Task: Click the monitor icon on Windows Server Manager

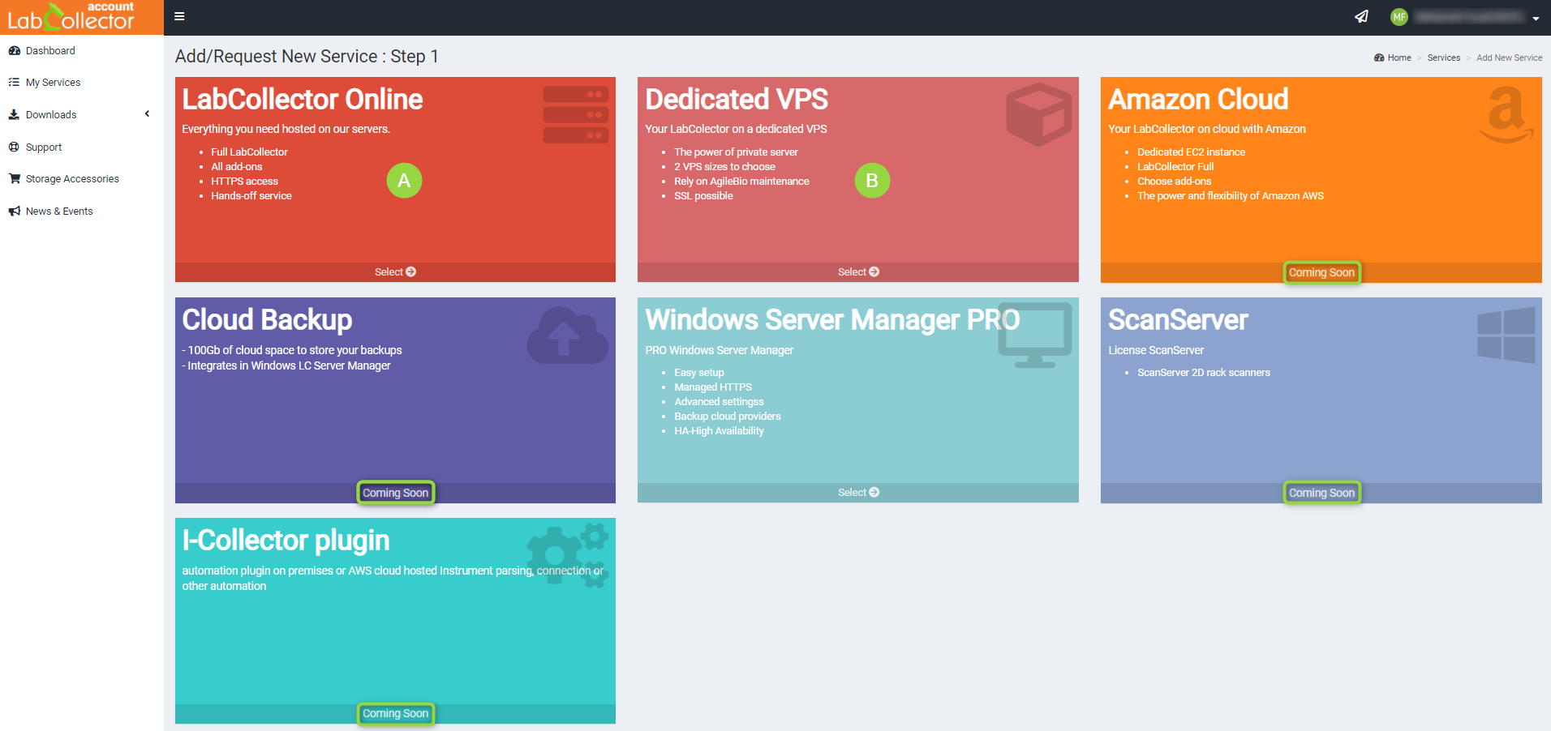Action: click(x=1035, y=335)
